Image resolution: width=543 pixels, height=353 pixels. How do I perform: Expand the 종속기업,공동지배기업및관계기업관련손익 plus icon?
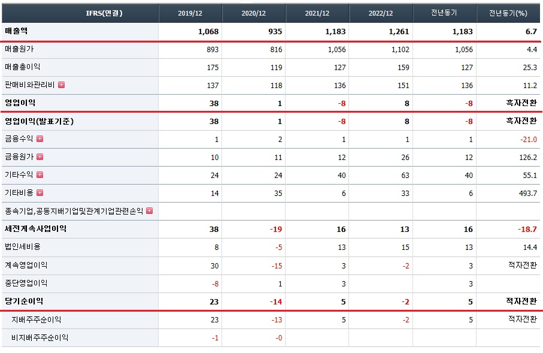(x=149, y=211)
